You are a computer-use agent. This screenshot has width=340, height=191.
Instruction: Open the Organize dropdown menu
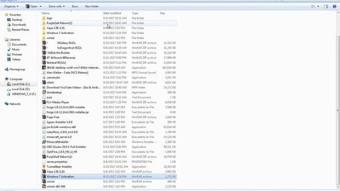11,6
